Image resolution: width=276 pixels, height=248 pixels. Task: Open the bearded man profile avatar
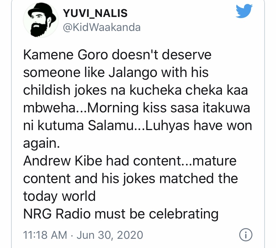41,20
